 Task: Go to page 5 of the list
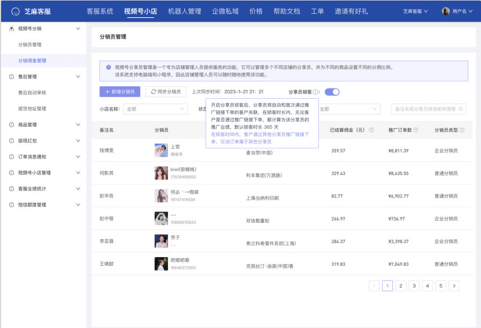pos(441,286)
